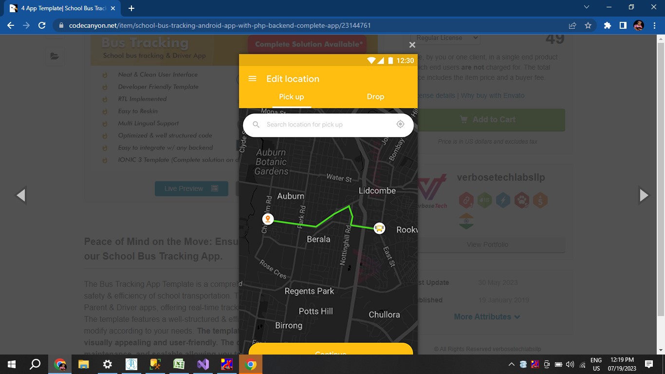The image size is (665, 374).
Task: Expand More Attributes section
Action: (x=487, y=317)
